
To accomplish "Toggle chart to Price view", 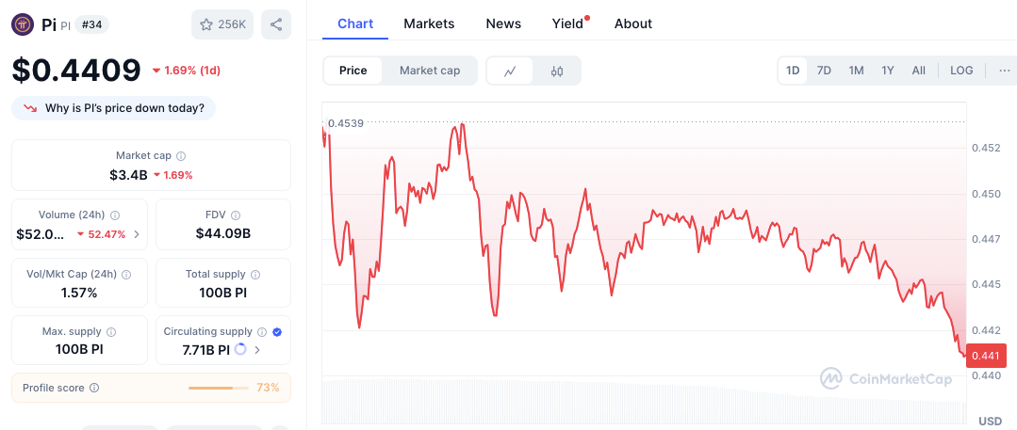I will [x=353, y=71].
